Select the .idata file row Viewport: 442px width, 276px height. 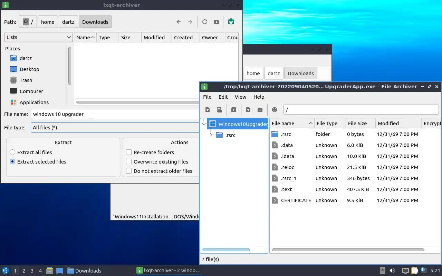tap(356, 156)
